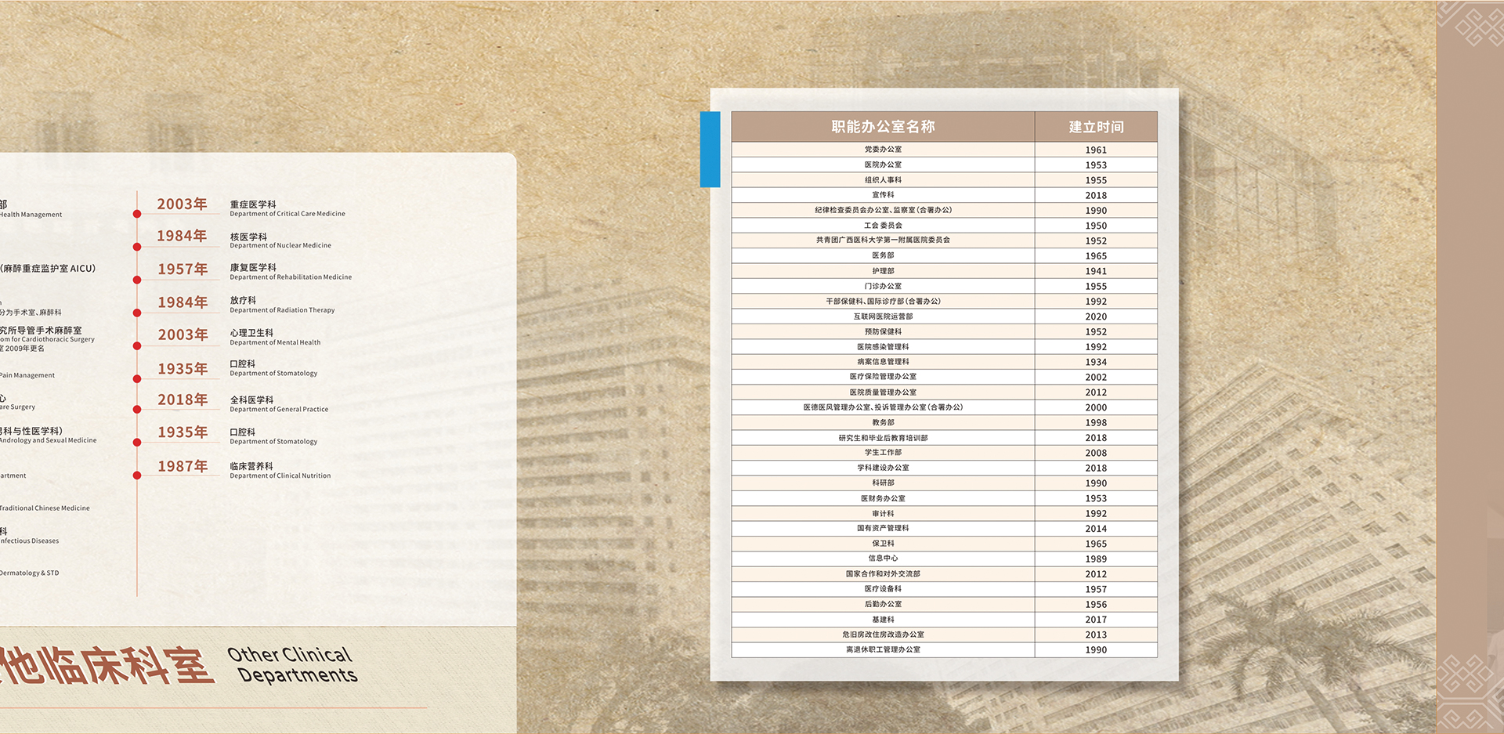Click the 康复医学科 timeline entry
This screenshot has width=1504, height=734.
point(253,268)
